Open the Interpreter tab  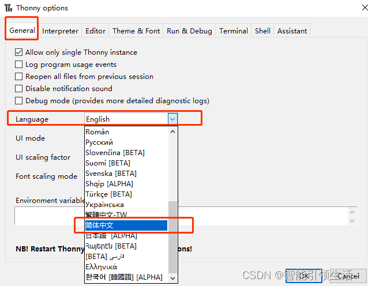61,31
